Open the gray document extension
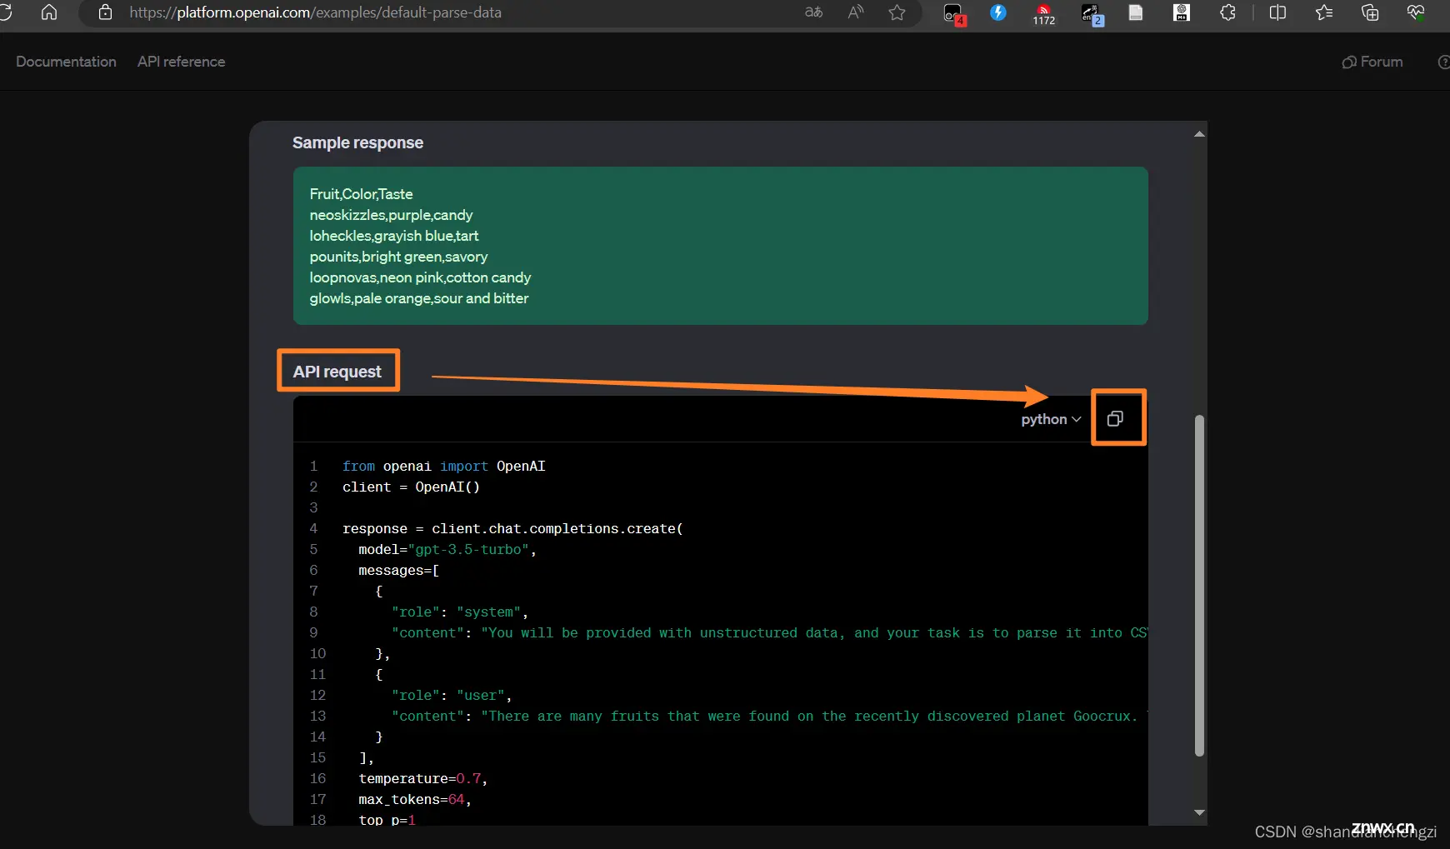The image size is (1450, 849). pyautogui.click(x=1136, y=12)
